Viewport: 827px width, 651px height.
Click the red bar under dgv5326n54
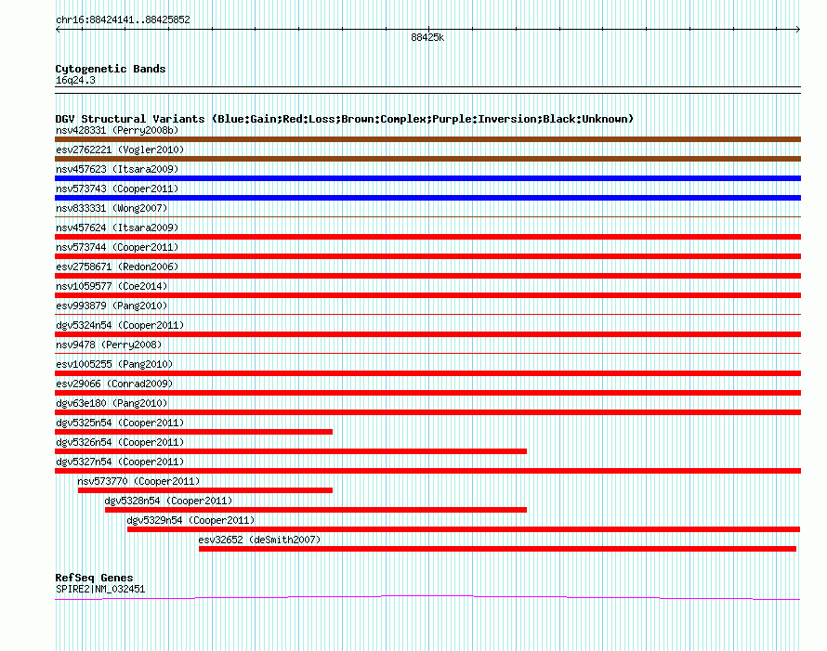[291, 451]
